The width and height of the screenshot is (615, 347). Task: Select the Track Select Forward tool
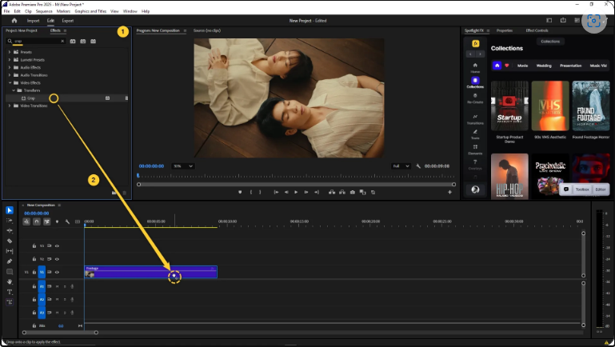10,221
